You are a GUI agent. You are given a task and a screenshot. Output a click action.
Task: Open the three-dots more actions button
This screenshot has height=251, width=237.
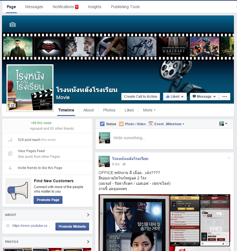coord(225,97)
